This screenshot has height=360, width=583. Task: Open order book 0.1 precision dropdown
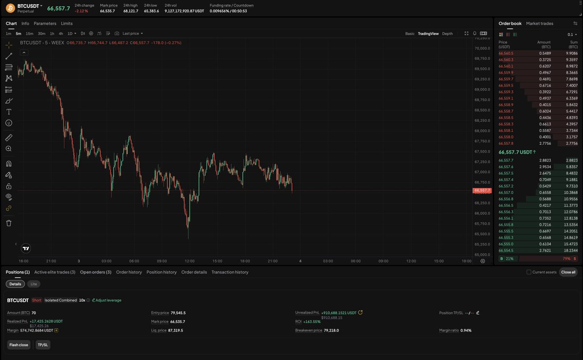pos(572,34)
